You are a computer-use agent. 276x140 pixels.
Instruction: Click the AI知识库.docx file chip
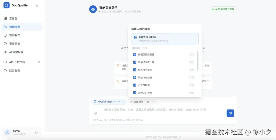click(109, 102)
